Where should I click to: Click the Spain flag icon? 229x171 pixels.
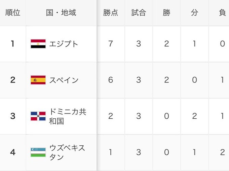tap(38, 80)
